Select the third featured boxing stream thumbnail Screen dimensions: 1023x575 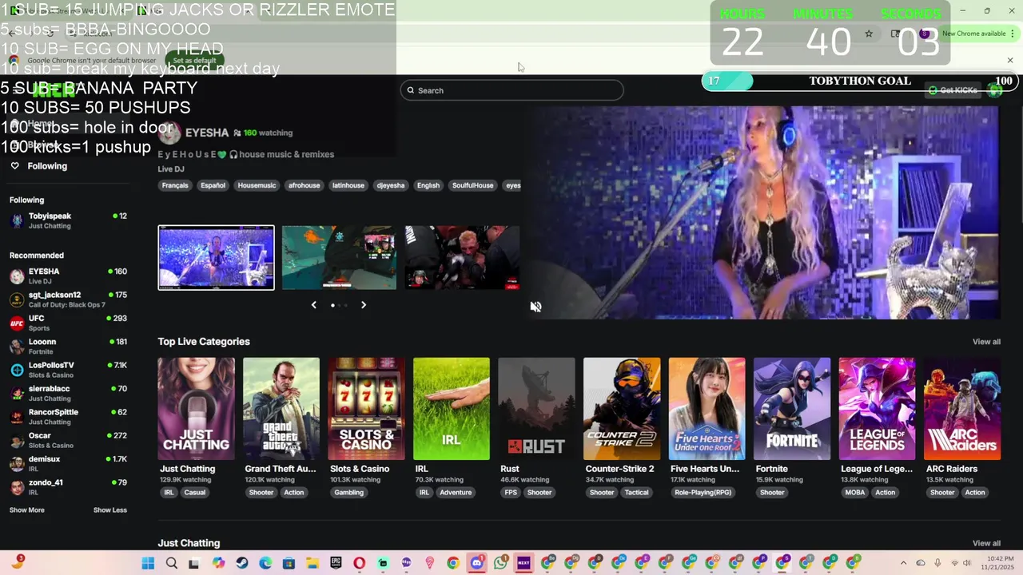pos(462,258)
